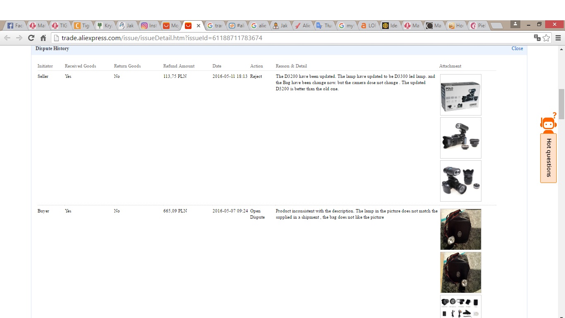Open a new browser tab

click(497, 26)
